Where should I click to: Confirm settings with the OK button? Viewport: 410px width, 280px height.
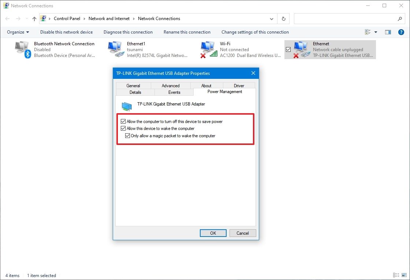tap(213, 233)
